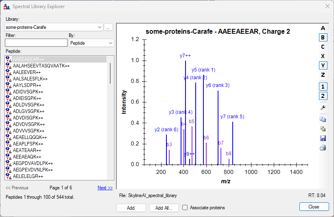Toggle A ions display button
Viewport: 334px width, 217px height.
click(323, 28)
